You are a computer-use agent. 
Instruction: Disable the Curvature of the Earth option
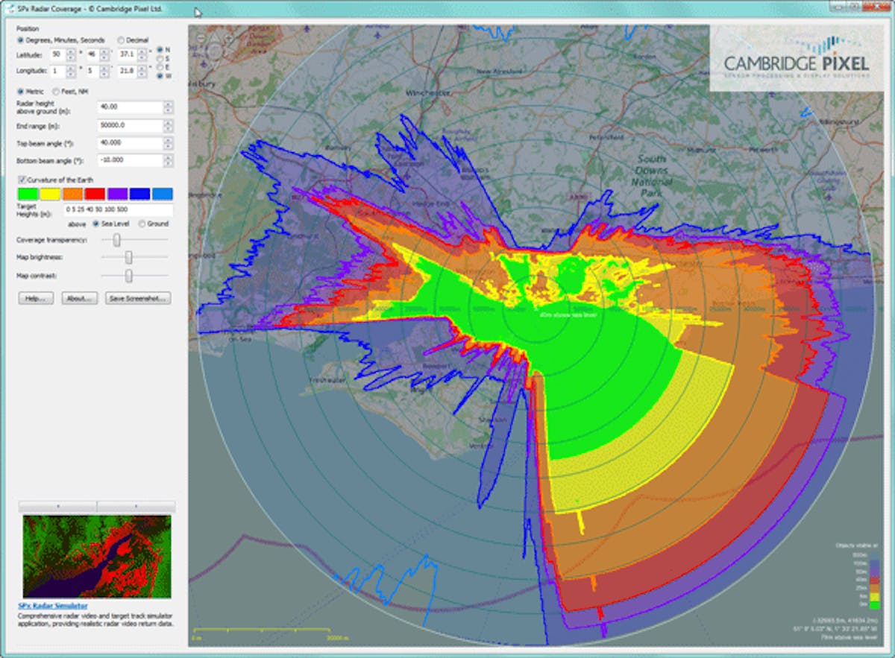tap(22, 180)
